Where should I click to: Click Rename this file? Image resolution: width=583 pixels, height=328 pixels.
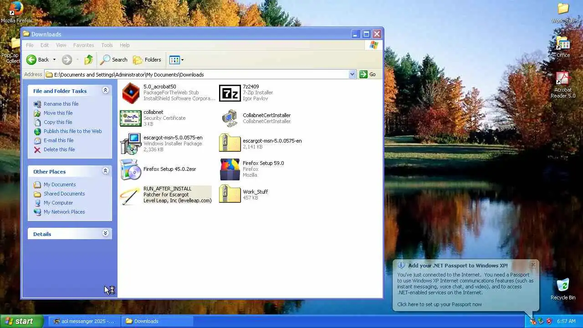tap(61, 104)
